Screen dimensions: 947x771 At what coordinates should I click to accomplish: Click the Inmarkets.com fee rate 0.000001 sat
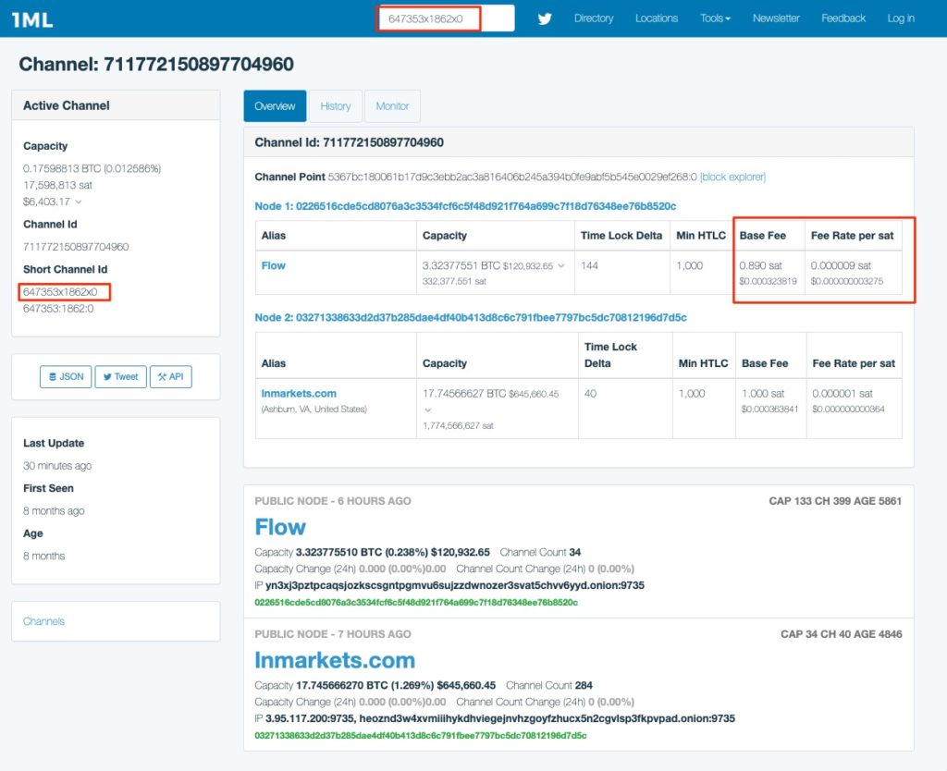pos(842,394)
